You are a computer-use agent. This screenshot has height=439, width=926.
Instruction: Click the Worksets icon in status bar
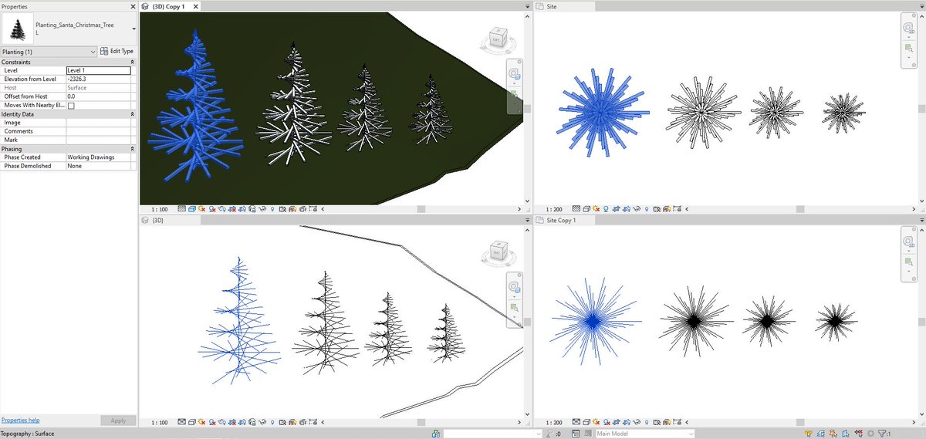tap(437, 434)
